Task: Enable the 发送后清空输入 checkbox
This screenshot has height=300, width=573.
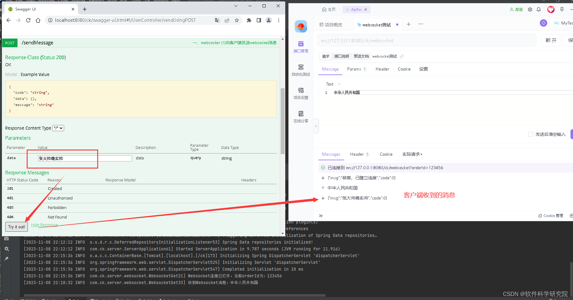Action: pos(531,134)
